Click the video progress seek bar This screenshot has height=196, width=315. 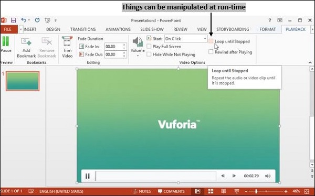click(156, 176)
